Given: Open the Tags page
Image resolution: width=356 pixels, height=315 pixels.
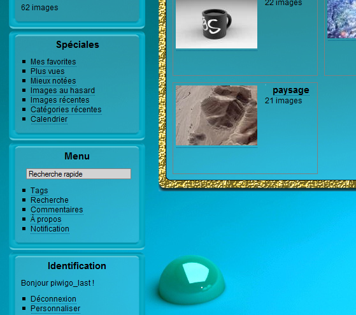Looking at the screenshot, I should (39, 191).
